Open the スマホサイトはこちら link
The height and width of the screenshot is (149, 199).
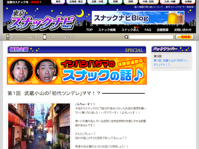[61, 37]
